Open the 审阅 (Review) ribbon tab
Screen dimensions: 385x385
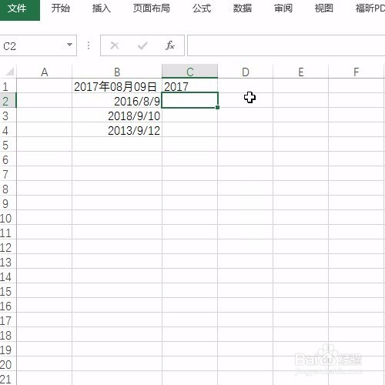[283, 8]
